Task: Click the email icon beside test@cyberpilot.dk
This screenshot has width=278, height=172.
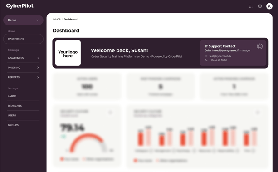Action: [206, 56]
